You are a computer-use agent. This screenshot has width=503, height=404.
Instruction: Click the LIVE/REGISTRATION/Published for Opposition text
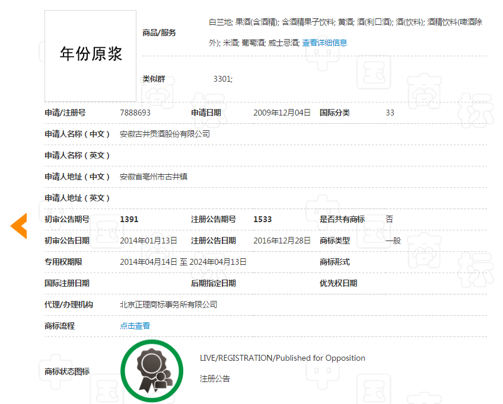(281, 358)
